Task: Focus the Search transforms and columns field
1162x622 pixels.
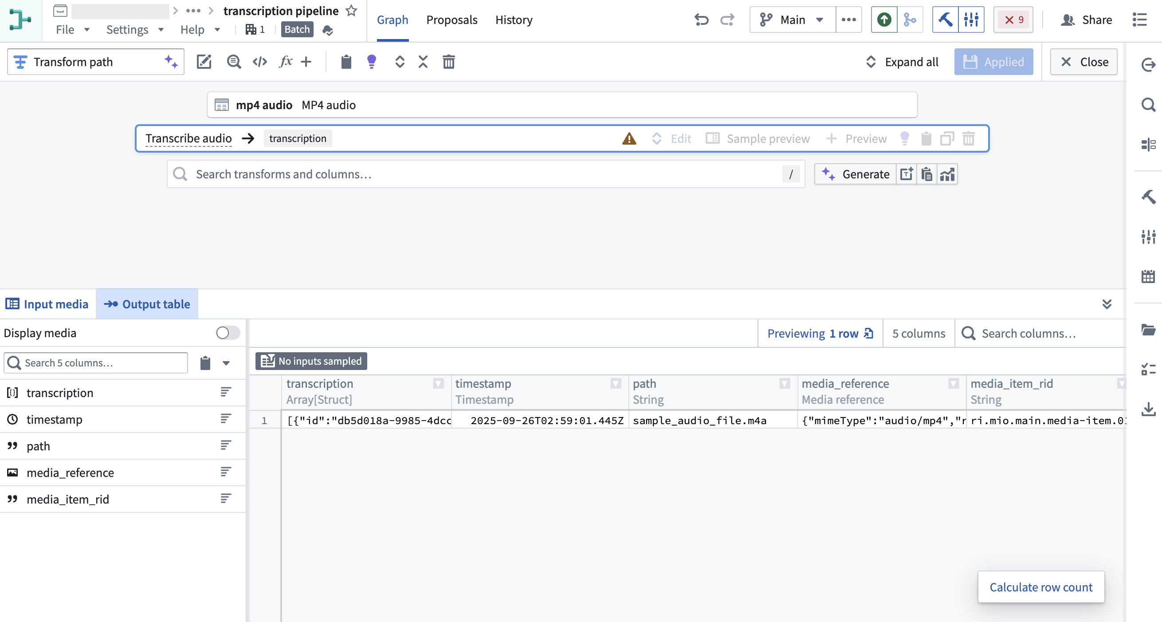Action: point(486,174)
